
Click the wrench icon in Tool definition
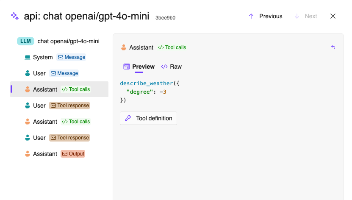(x=128, y=118)
